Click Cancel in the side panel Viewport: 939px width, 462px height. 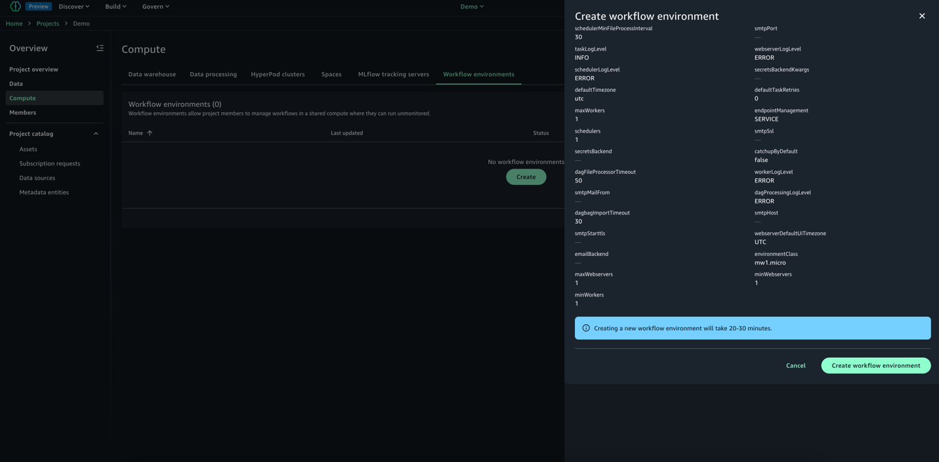pos(795,366)
